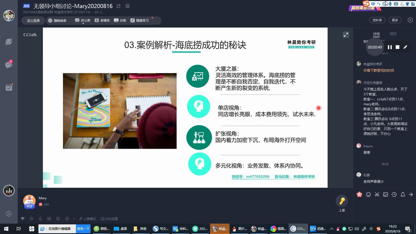Toggle the speaker volume icon
Screen dimensions: 416x234
(x=31, y=219)
